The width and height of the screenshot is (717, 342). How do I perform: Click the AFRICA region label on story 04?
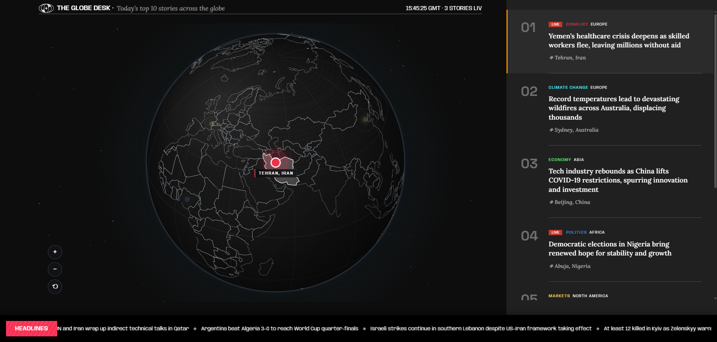point(597,232)
